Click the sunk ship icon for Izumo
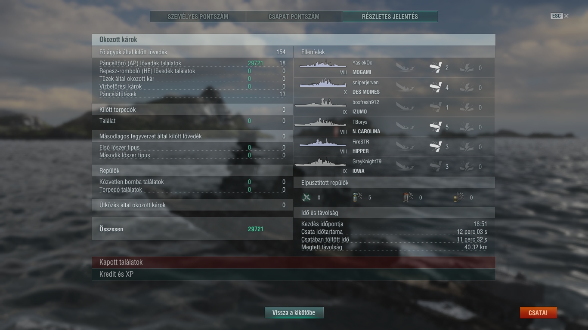 coord(405,107)
